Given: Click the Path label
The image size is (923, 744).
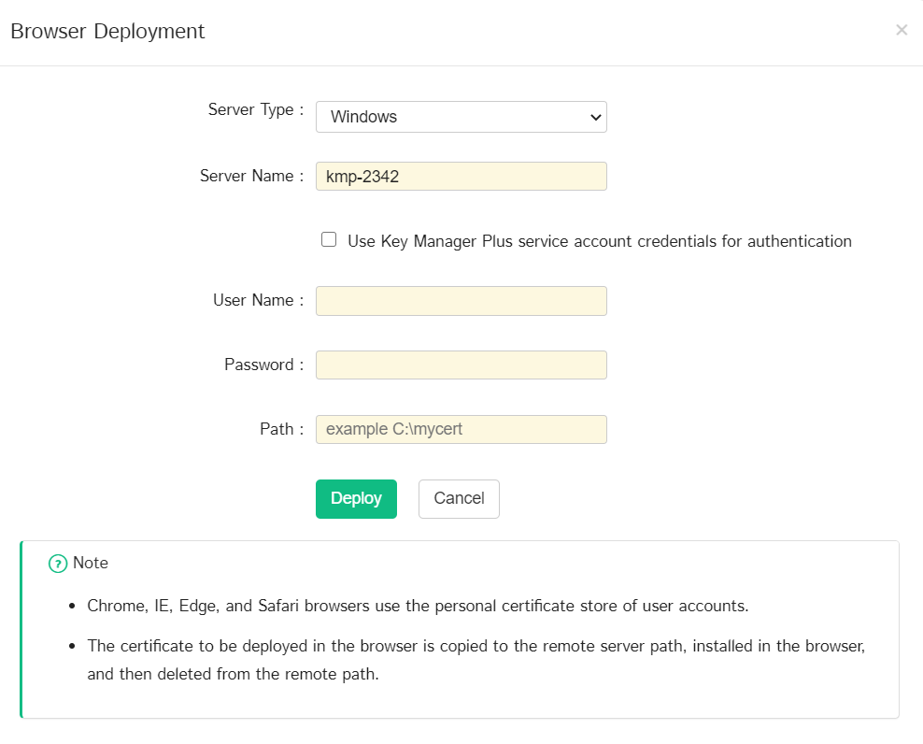Looking at the screenshot, I should 281,429.
